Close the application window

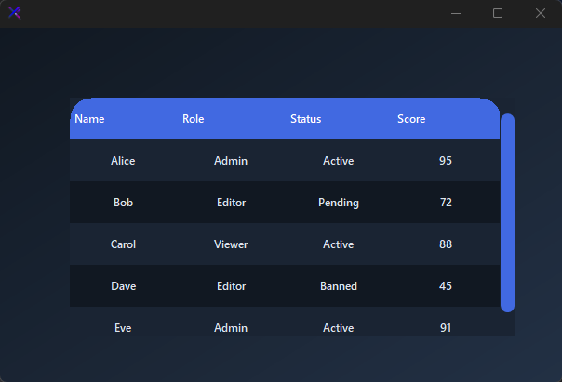click(541, 13)
